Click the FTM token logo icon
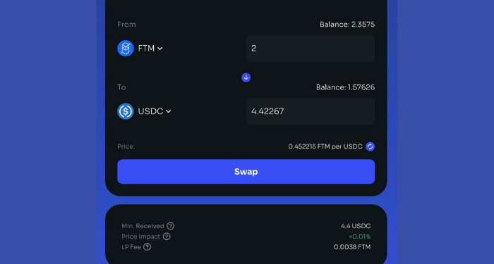 click(126, 49)
